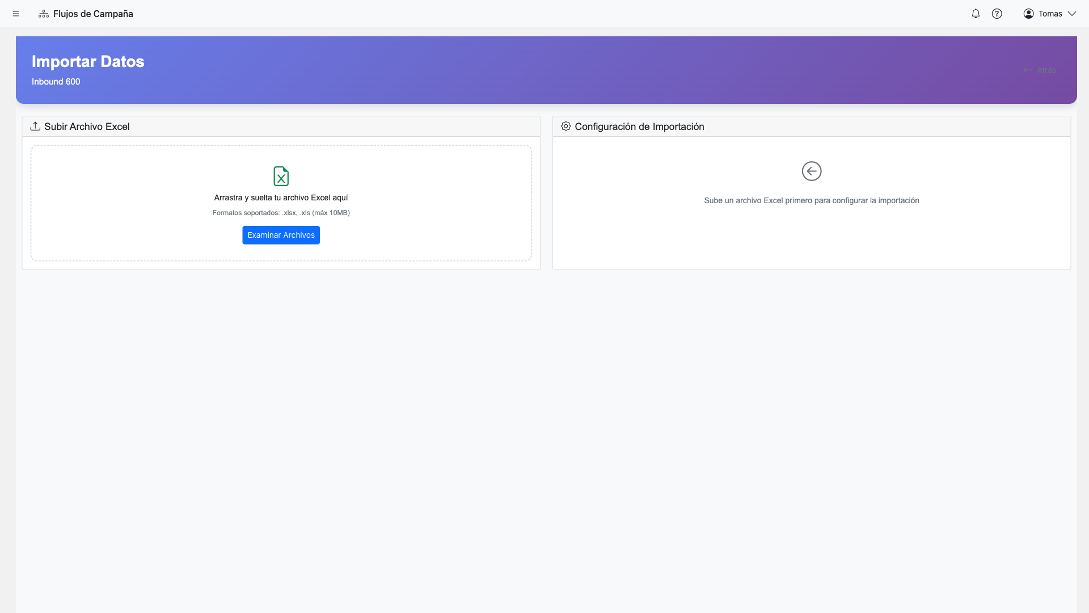Image resolution: width=1089 pixels, height=613 pixels.
Task: Click the upload-first instruction message
Action: 811,200
